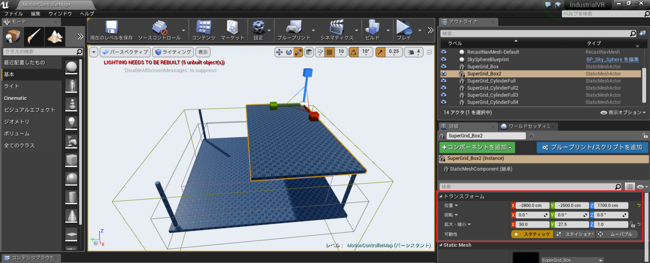The height and width of the screenshot is (263, 650).
Task: Open the Blueprints toolbar icon
Action: coord(294,30)
